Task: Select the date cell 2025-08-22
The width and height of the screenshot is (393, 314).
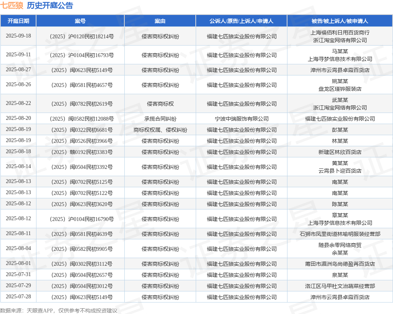Action: coord(18,103)
